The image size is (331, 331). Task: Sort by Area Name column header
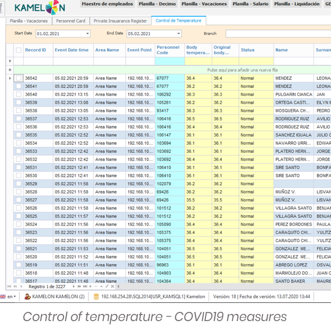pos(110,50)
